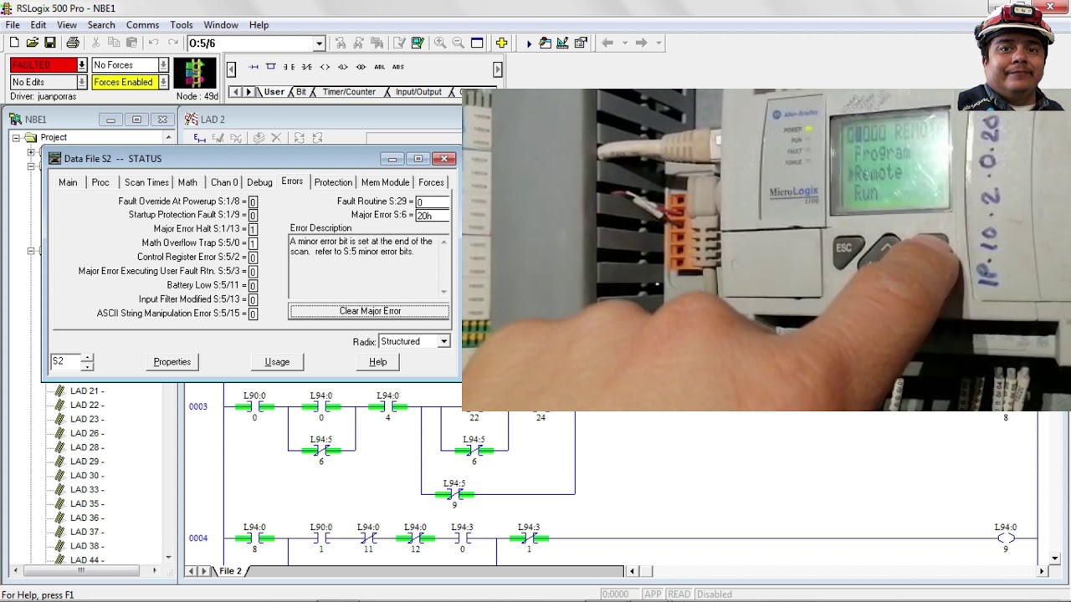
Task: Click the Undo icon in the toolbar
Action: 154,43
